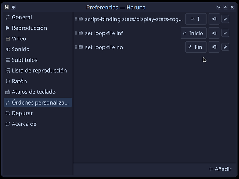Open the General settings page
The width and height of the screenshot is (239, 179).
38,18
